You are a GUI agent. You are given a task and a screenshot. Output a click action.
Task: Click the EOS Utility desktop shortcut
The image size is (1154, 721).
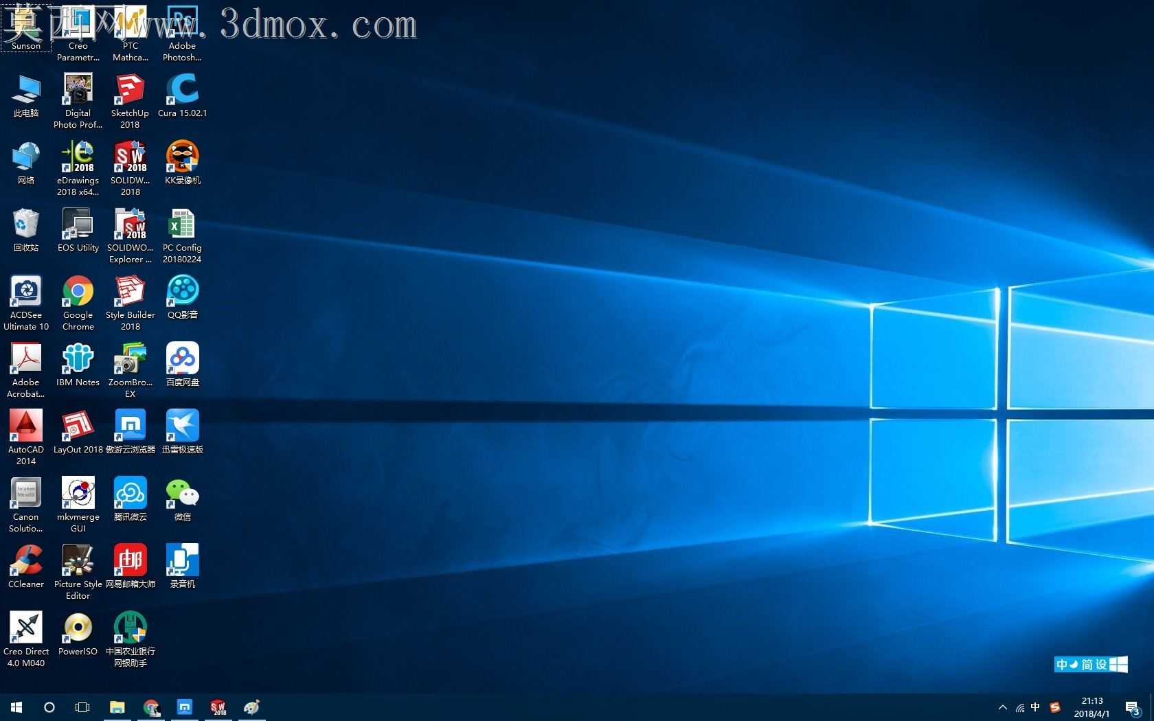(x=78, y=230)
